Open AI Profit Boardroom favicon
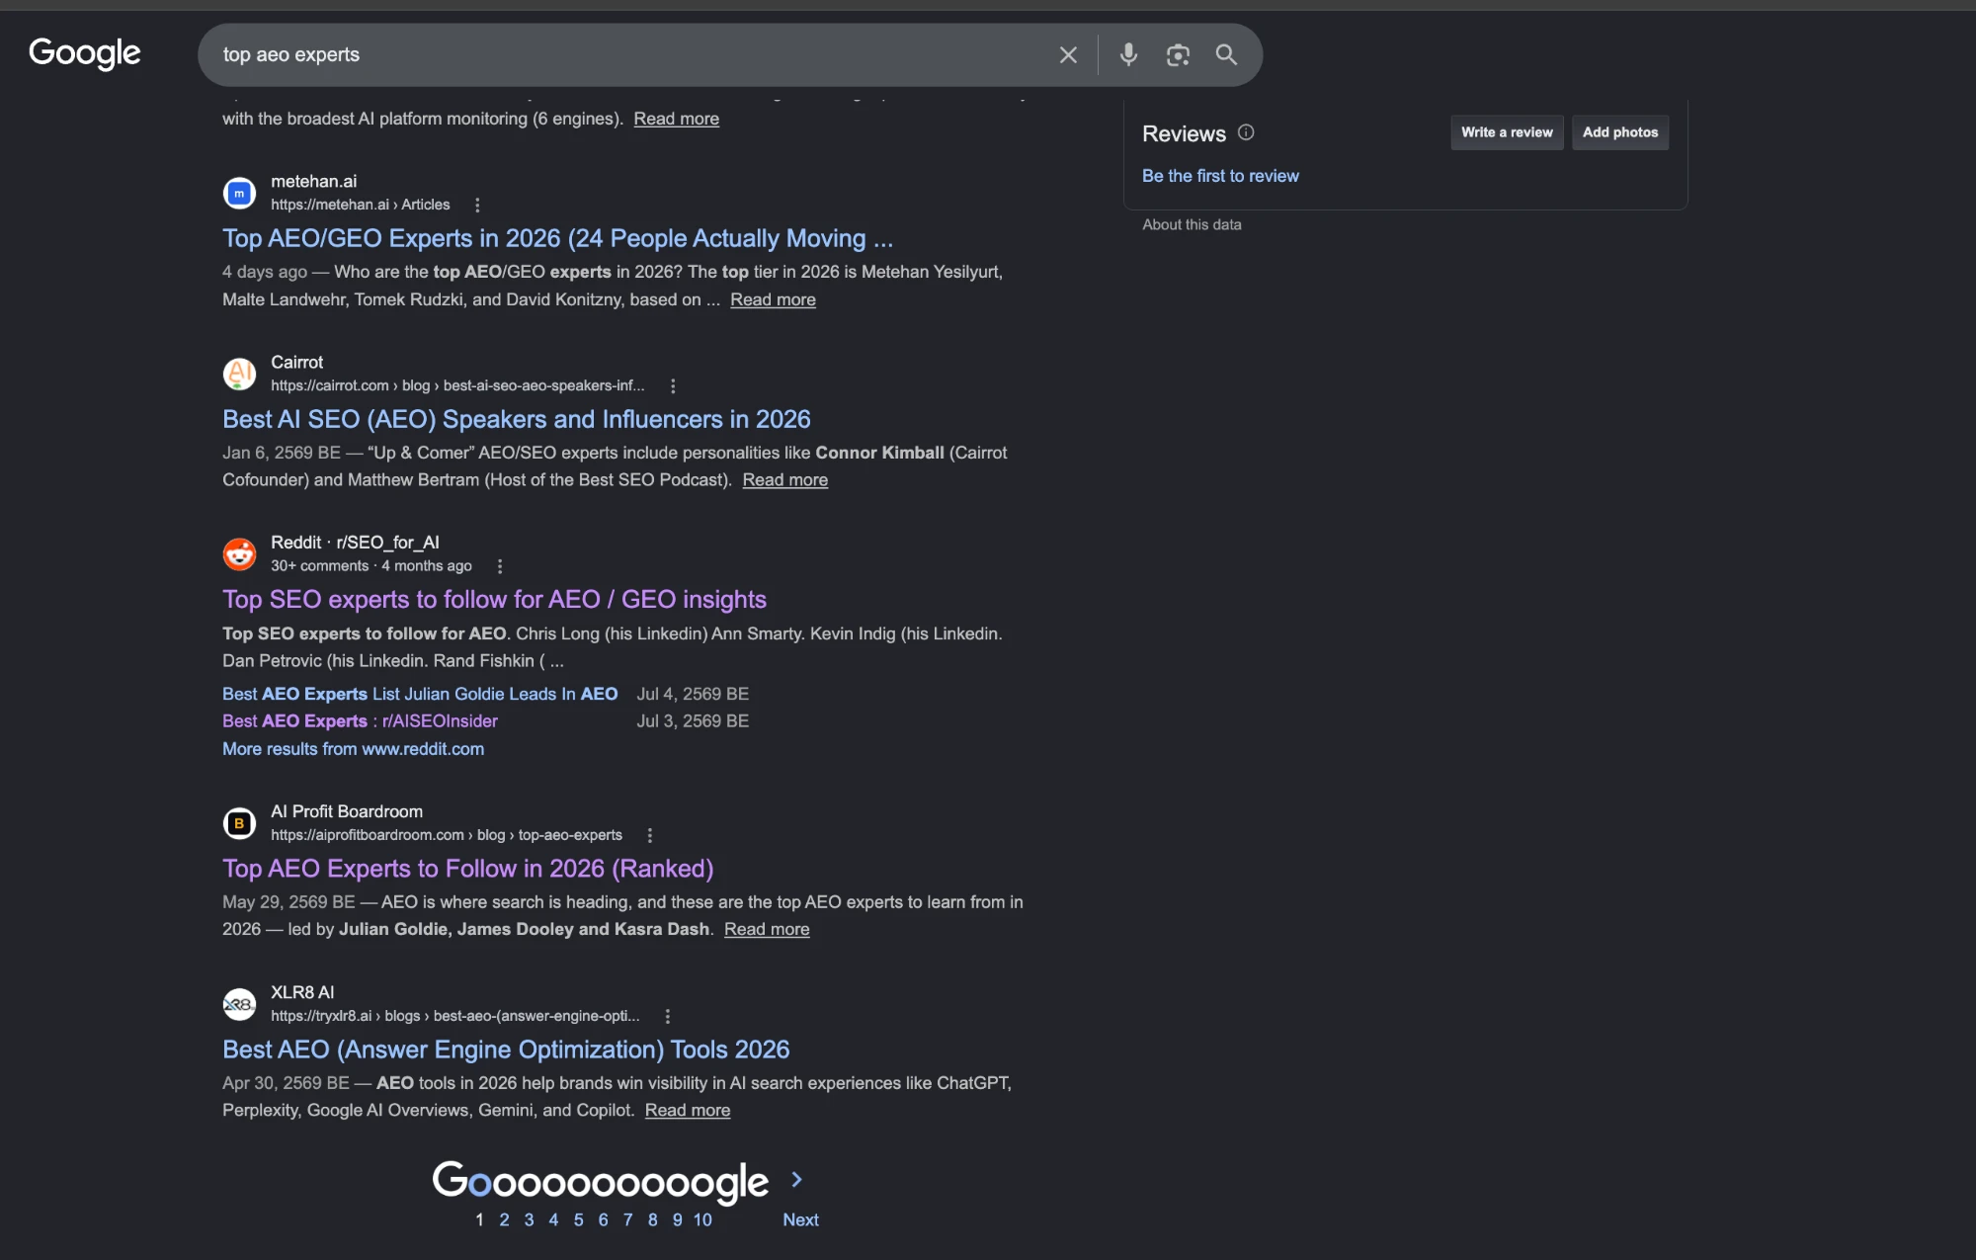 click(x=239, y=823)
